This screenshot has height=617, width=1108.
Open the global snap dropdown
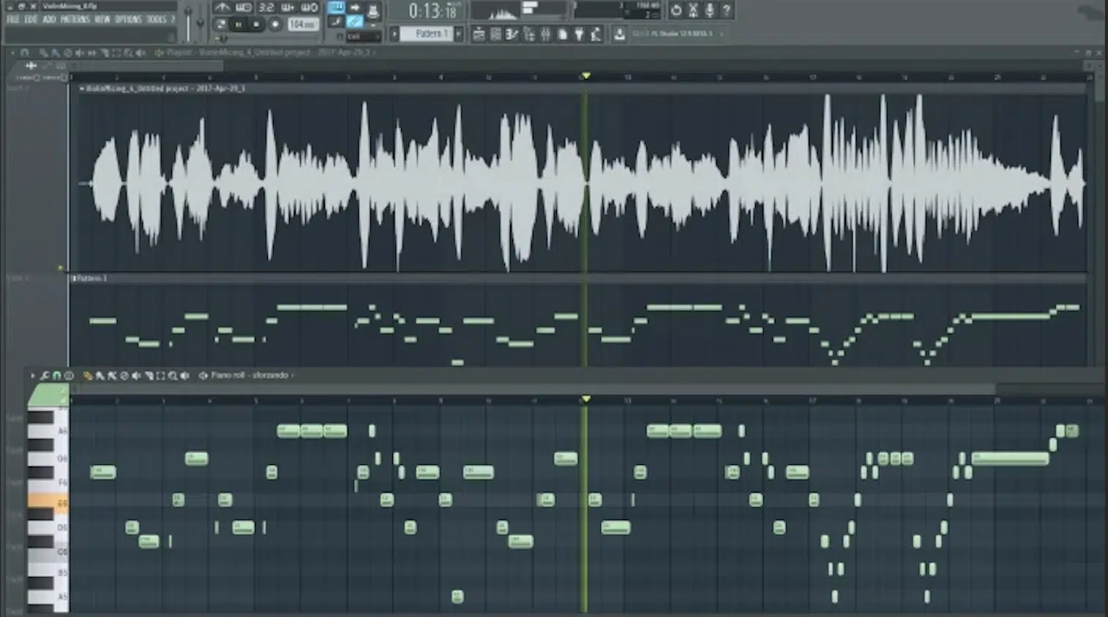click(x=362, y=37)
